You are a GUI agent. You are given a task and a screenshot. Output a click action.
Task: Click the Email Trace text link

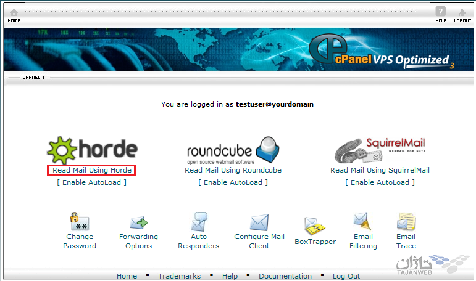406,242
